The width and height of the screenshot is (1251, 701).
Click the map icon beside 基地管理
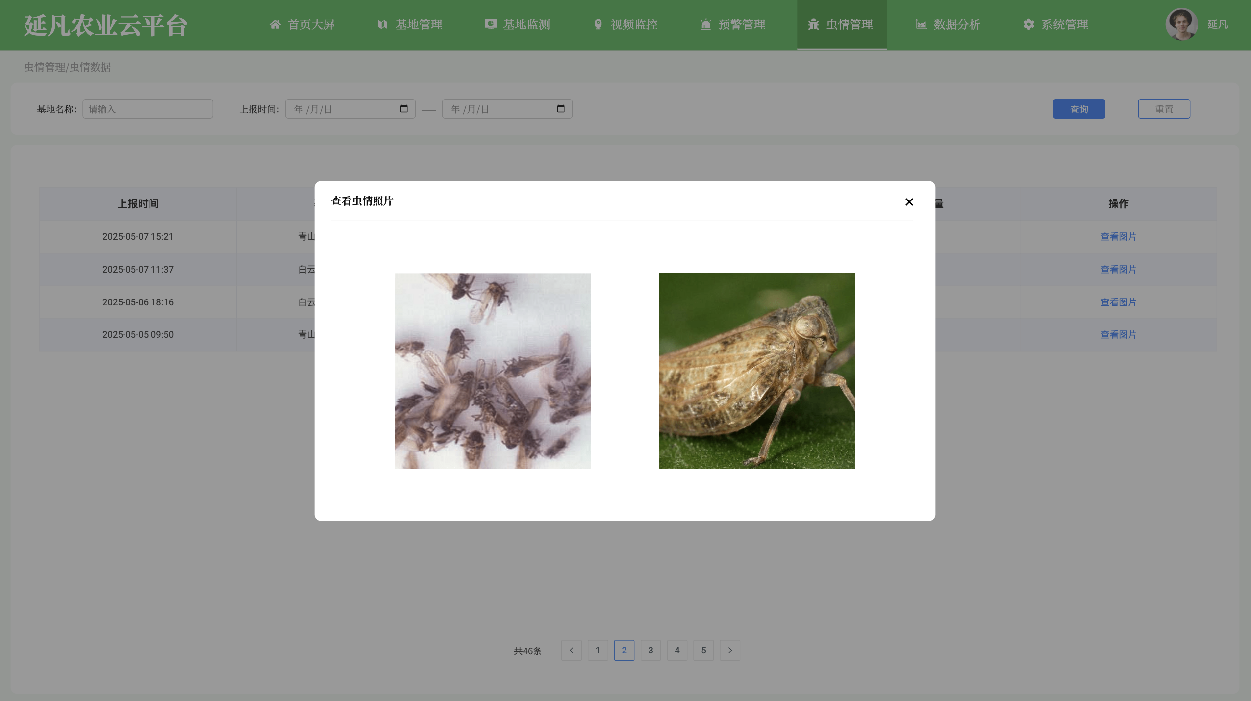tap(383, 25)
